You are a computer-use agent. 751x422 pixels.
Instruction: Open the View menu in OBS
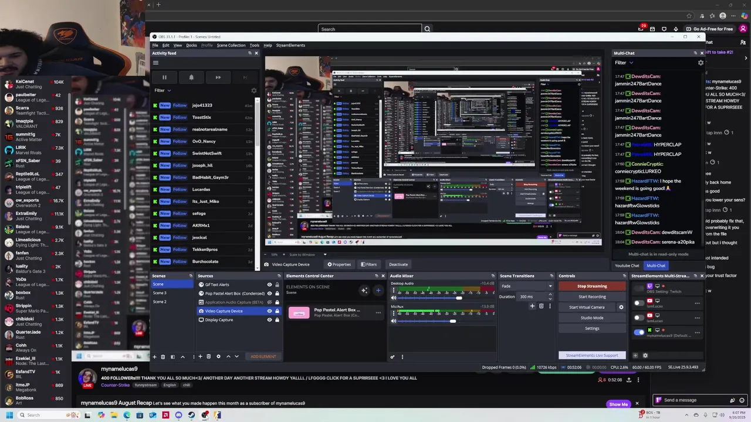pyautogui.click(x=177, y=45)
